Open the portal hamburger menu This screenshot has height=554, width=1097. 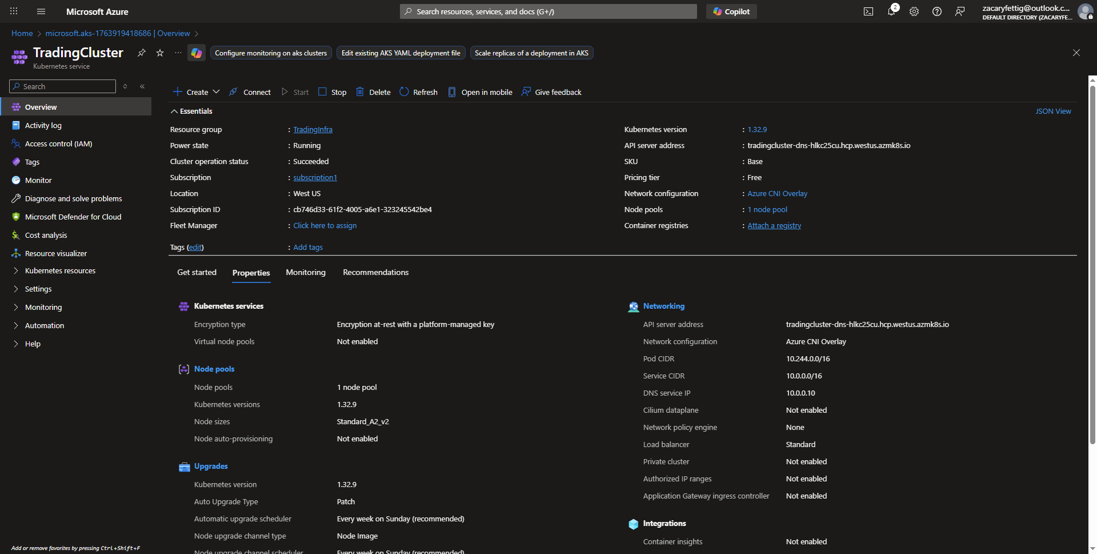(x=41, y=11)
